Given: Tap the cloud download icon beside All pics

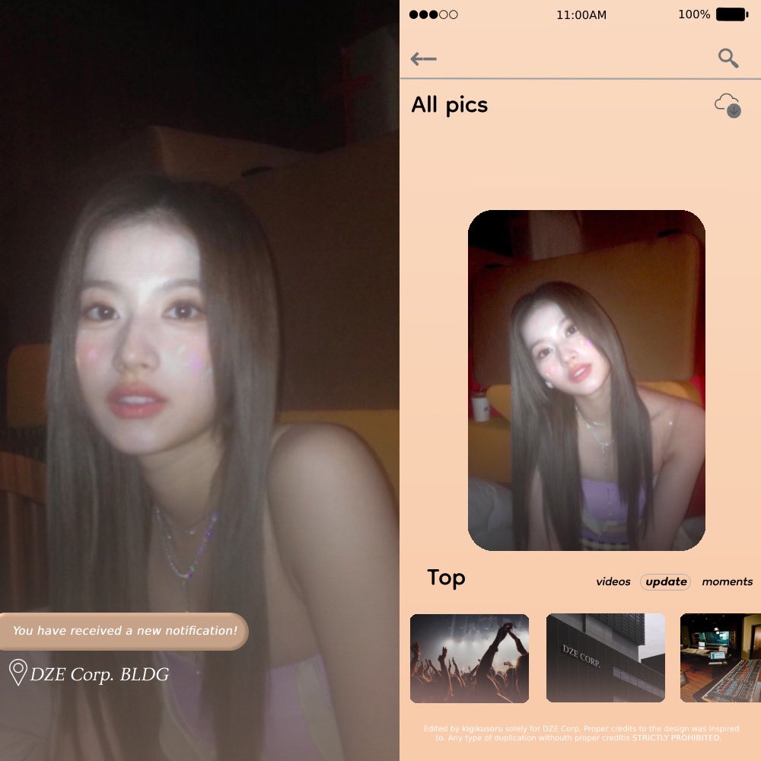Looking at the screenshot, I should pos(728,106).
